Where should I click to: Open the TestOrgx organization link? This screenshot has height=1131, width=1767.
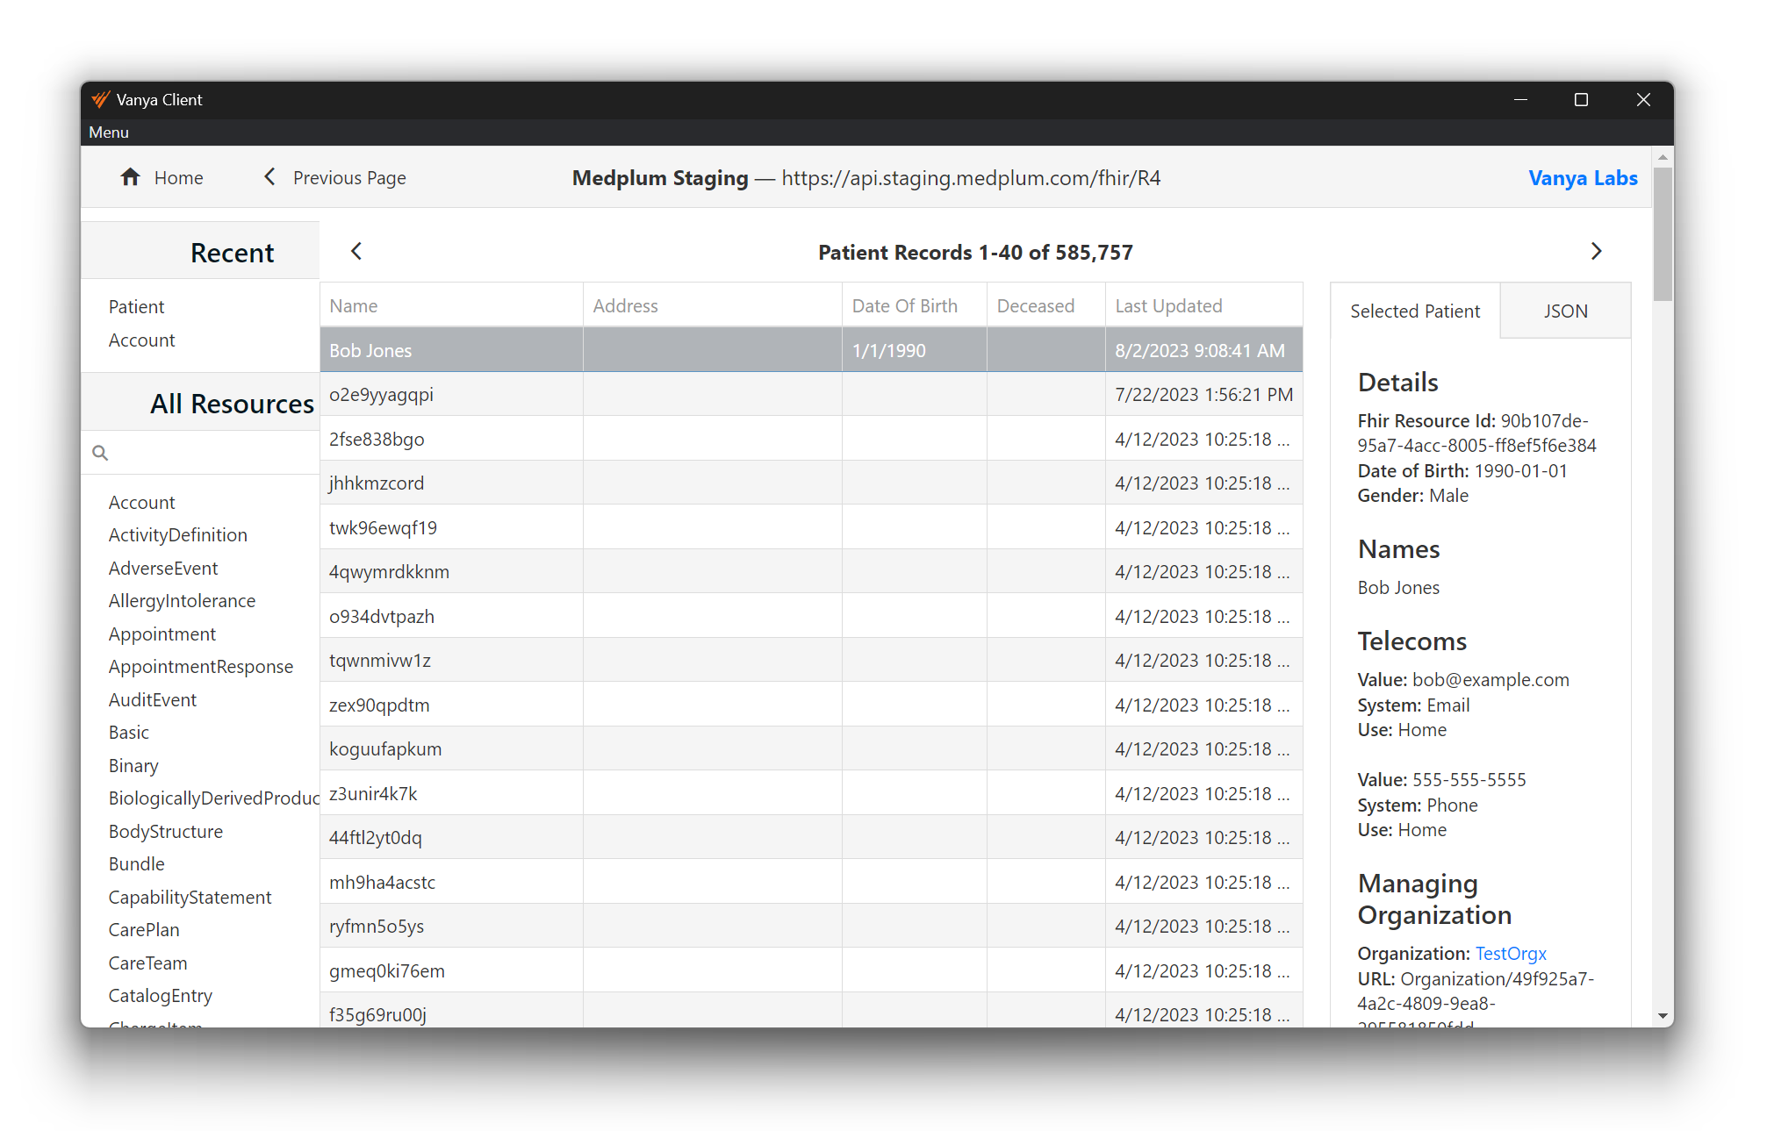click(1511, 953)
